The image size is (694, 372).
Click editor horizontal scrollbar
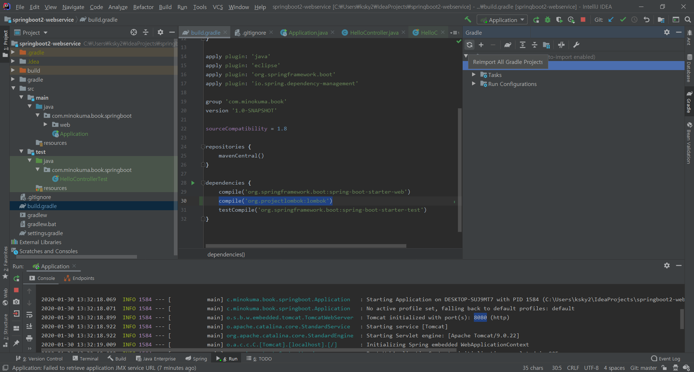click(306, 246)
